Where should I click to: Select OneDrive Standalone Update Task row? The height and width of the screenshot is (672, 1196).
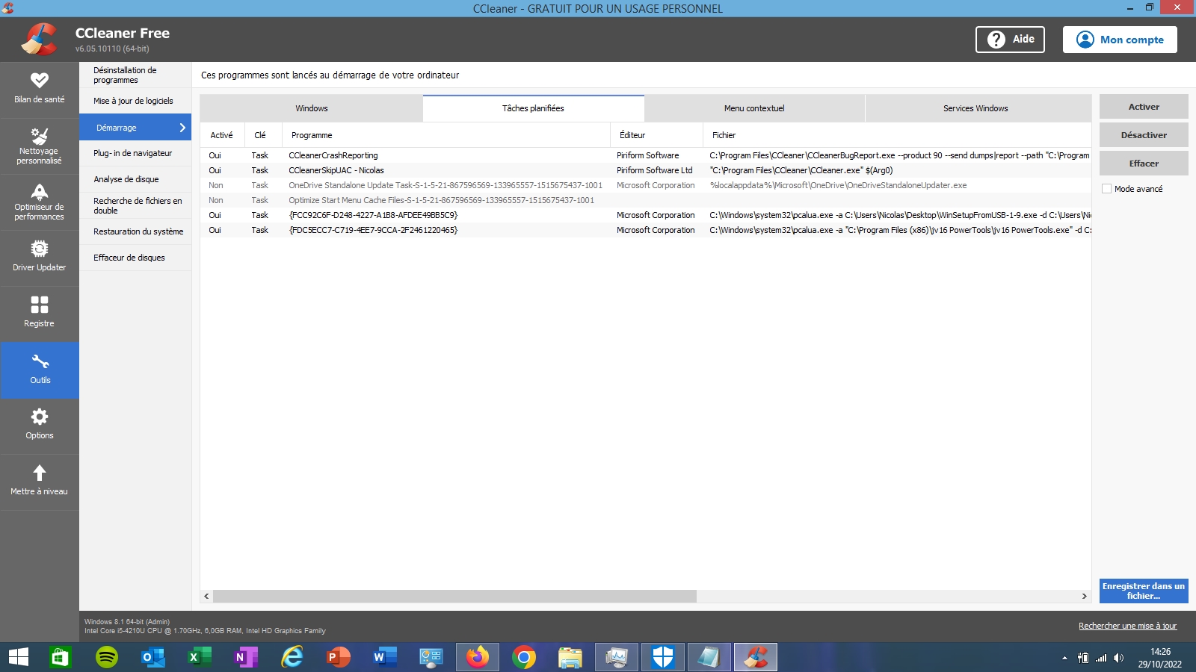pyautogui.click(x=646, y=185)
